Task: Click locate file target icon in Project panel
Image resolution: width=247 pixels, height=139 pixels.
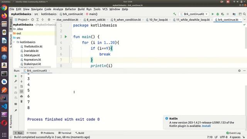Action: pos(32,20)
